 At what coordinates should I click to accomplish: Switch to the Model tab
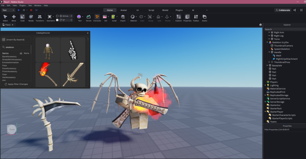[x=165, y=10]
